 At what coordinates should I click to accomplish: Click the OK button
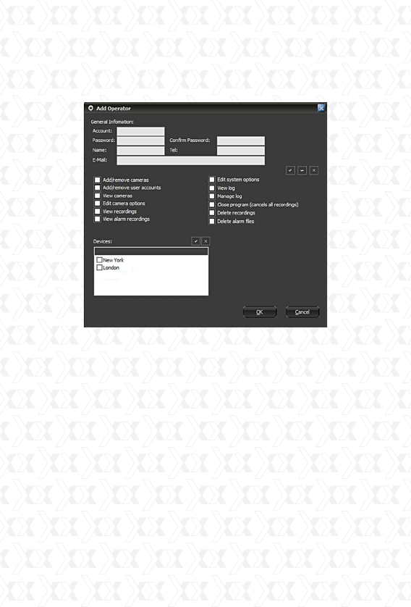pos(260,312)
